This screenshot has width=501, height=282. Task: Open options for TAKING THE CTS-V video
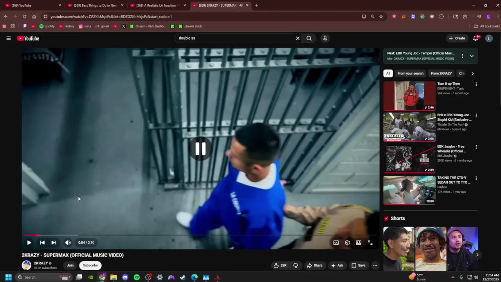tap(476, 178)
